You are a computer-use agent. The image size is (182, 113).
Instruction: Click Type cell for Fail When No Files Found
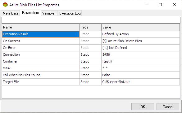[x=91, y=75]
